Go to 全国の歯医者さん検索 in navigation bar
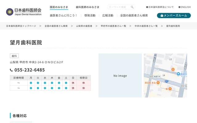The image size is (197, 123). [134, 15]
